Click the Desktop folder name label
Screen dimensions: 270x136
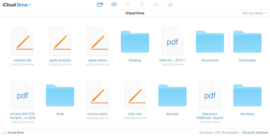click(135, 60)
